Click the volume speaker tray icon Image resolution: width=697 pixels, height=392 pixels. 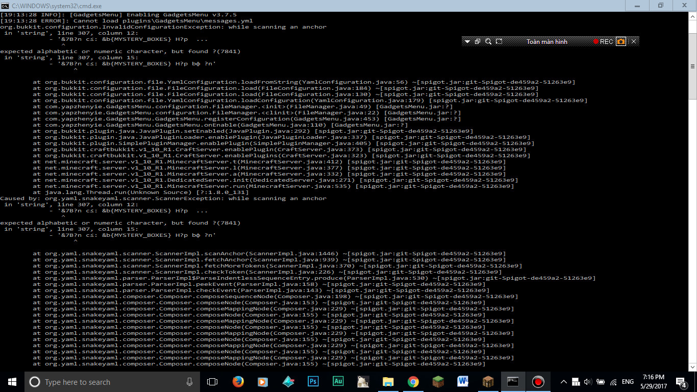point(588,382)
